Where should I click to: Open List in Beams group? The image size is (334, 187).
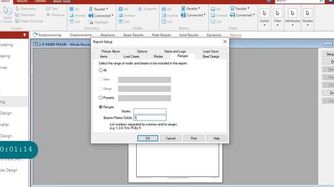[x=167, y=22]
